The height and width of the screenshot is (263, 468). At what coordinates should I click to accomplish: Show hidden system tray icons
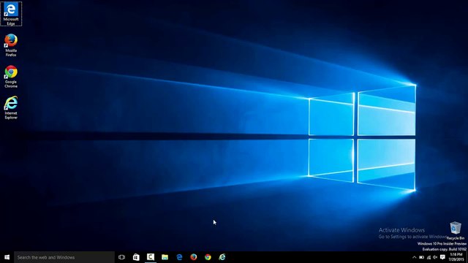pyautogui.click(x=415, y=257)
